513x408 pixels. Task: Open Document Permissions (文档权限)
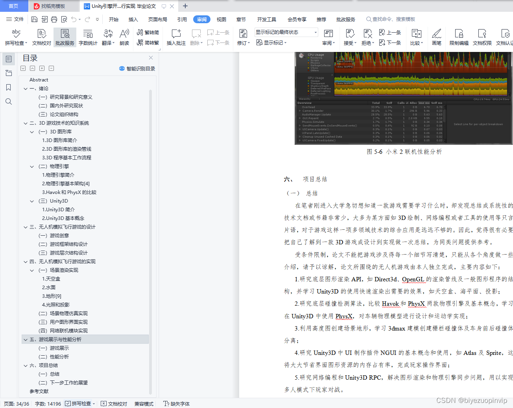(482, 37)
